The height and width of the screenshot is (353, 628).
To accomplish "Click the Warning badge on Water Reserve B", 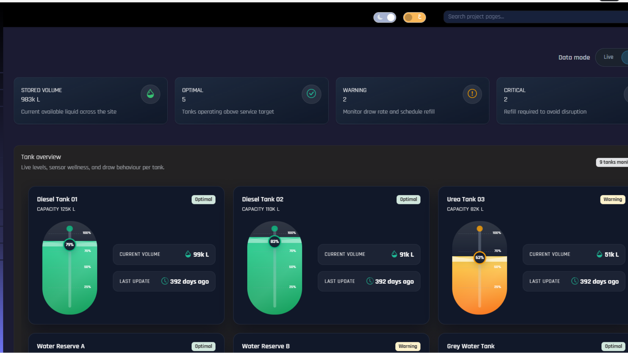I will pos(408,346).
